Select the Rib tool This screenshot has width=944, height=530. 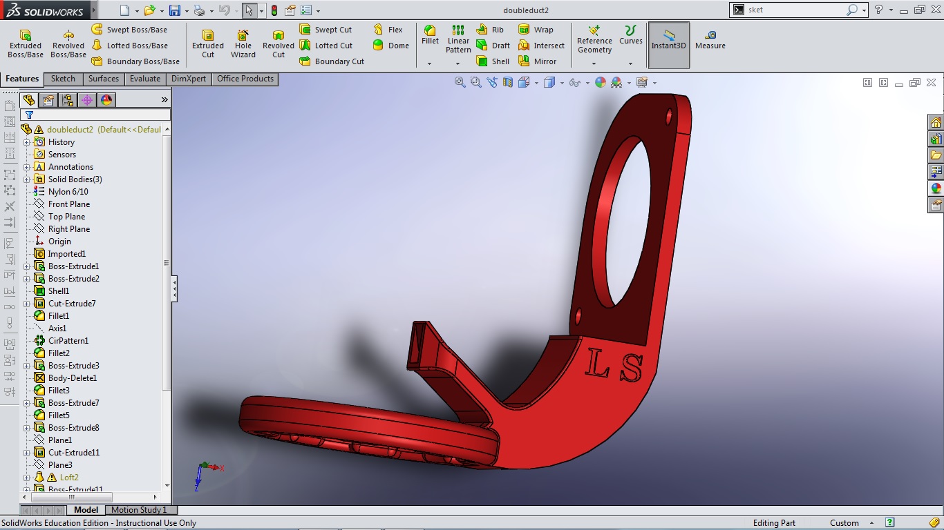coord(490,30)
